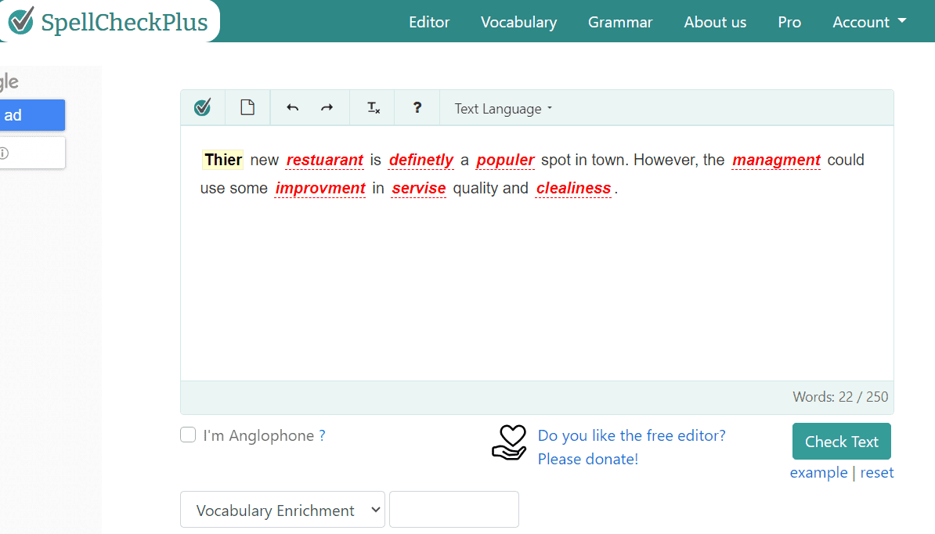Open the Text Language dropdown

click(502, 108)
